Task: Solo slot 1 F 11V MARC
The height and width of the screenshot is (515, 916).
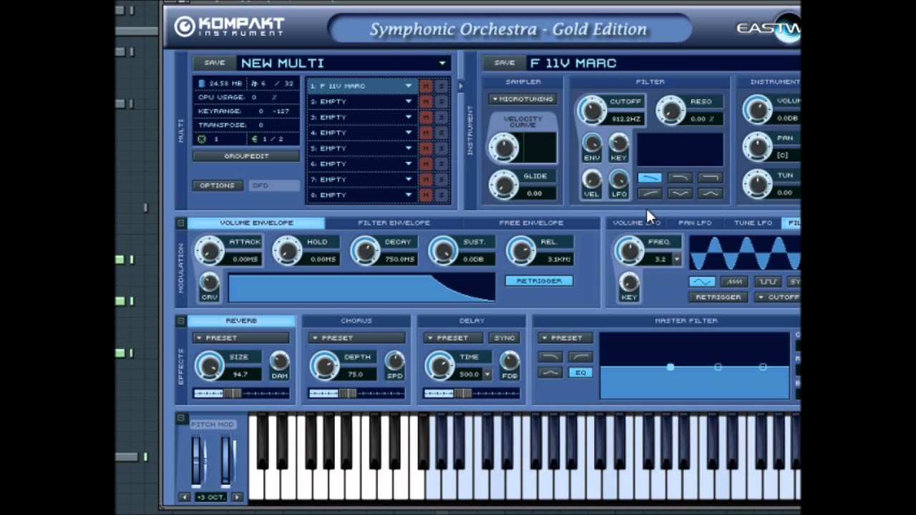Action: point(441,86)
